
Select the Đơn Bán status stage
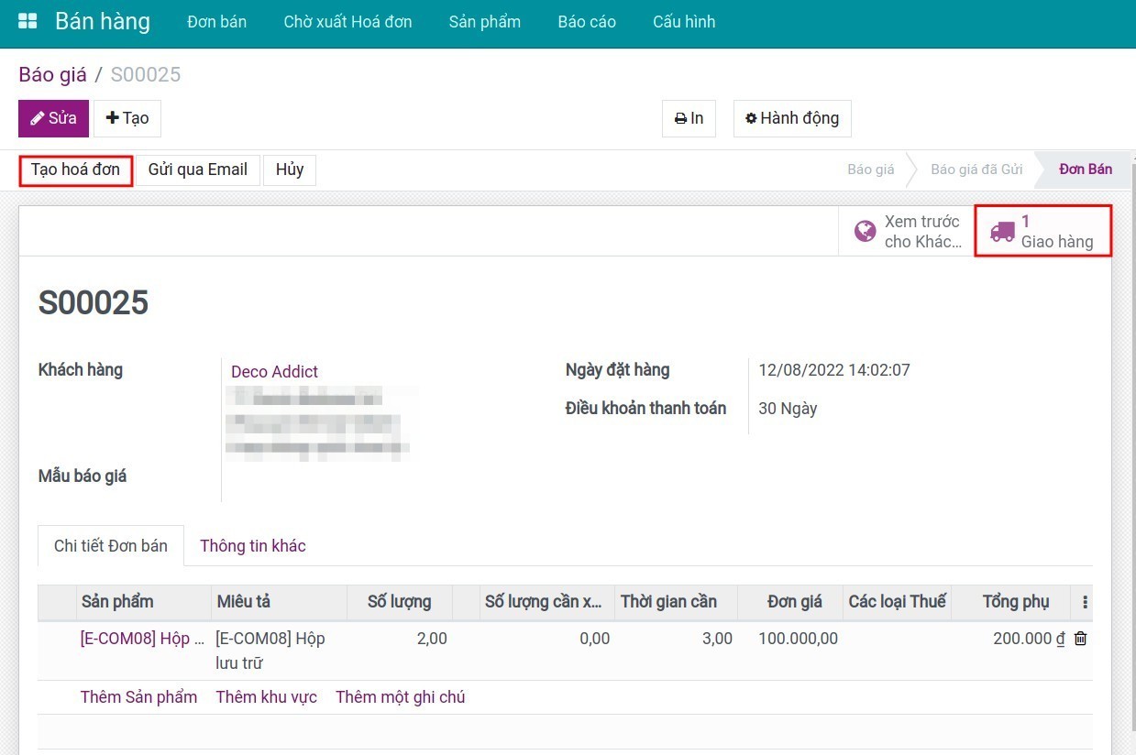coord(1086,170)
